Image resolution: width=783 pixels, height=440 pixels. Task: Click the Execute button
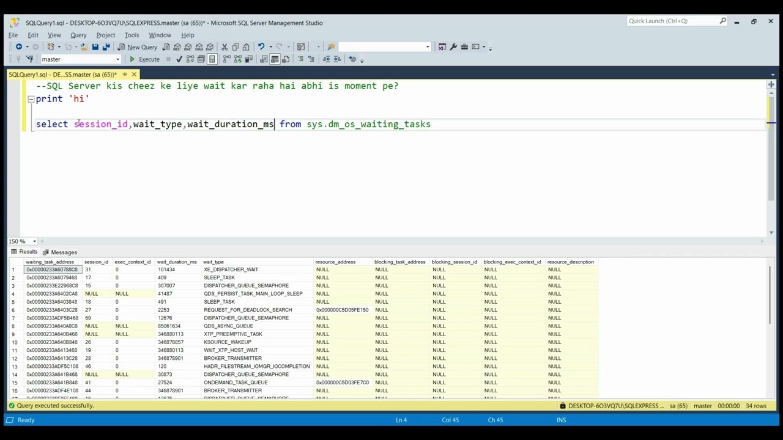[x=145, y=59]
